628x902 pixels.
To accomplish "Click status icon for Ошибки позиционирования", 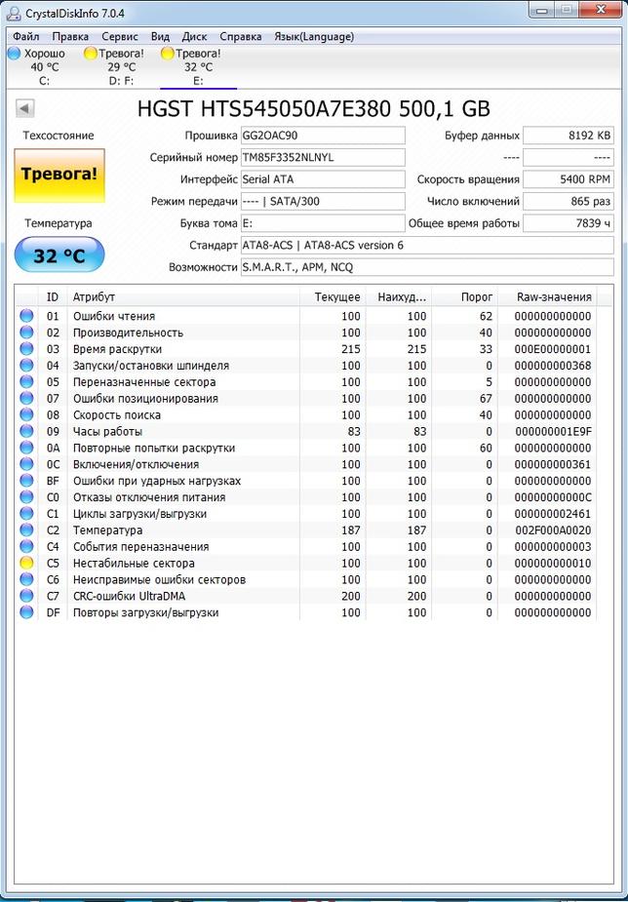I will (26, 398).
